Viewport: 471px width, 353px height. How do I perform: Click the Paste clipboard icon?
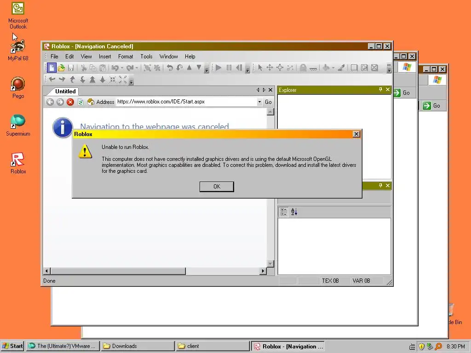coord(103,68)
